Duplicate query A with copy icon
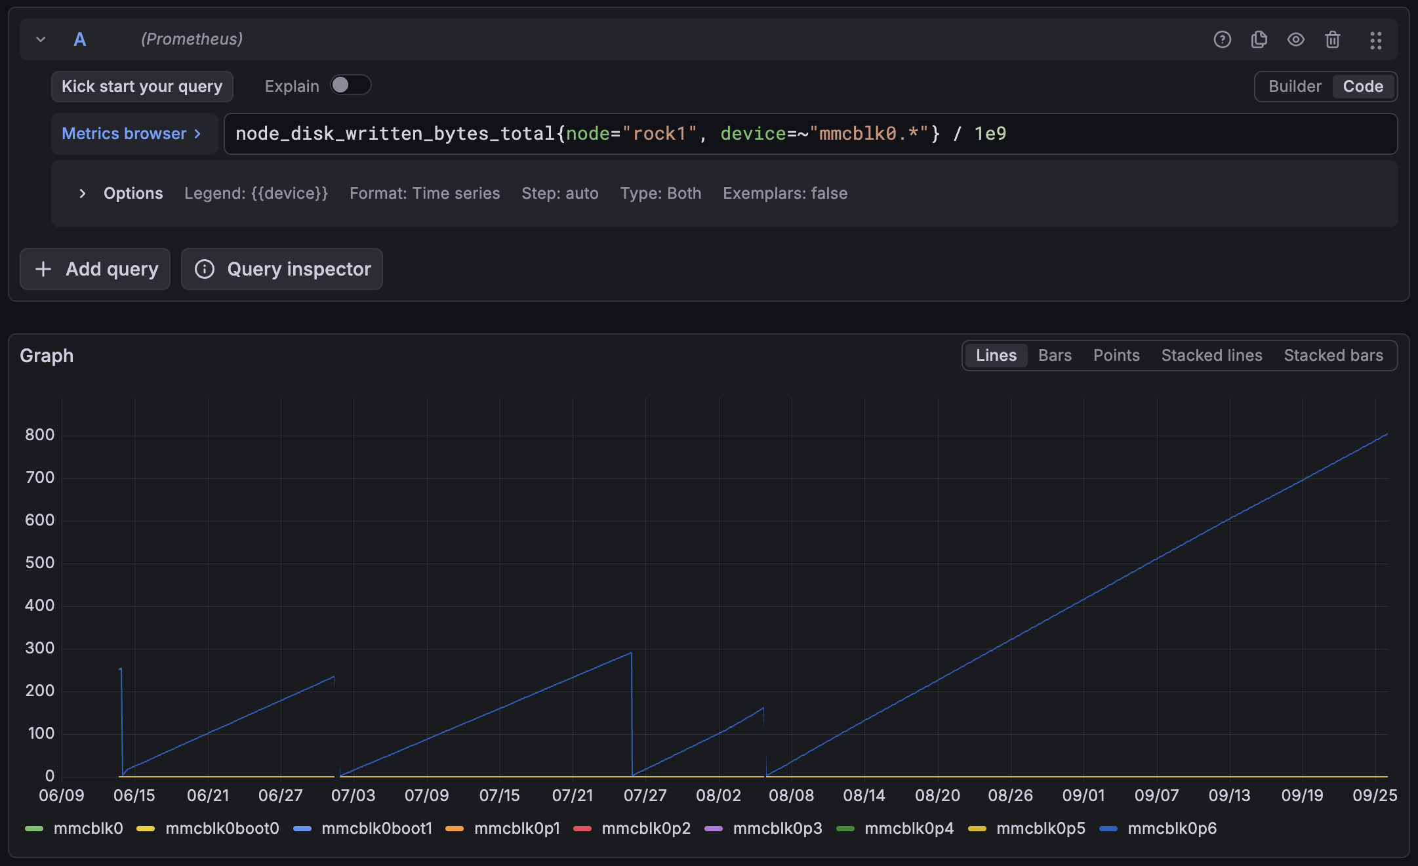1418x866 pixels. tap(1259, 39)
